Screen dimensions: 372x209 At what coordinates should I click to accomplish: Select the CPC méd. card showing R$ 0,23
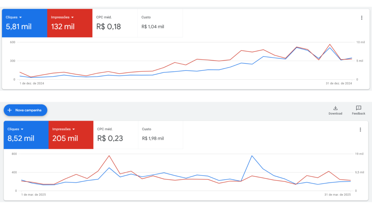pyautogui.click(x=116, y=135)
